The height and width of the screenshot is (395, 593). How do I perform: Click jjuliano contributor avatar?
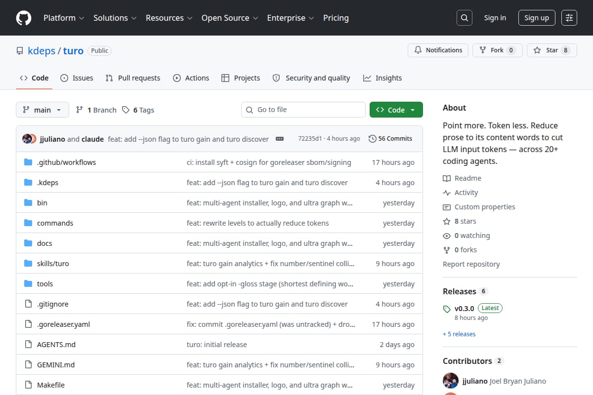tap(451, 381)
